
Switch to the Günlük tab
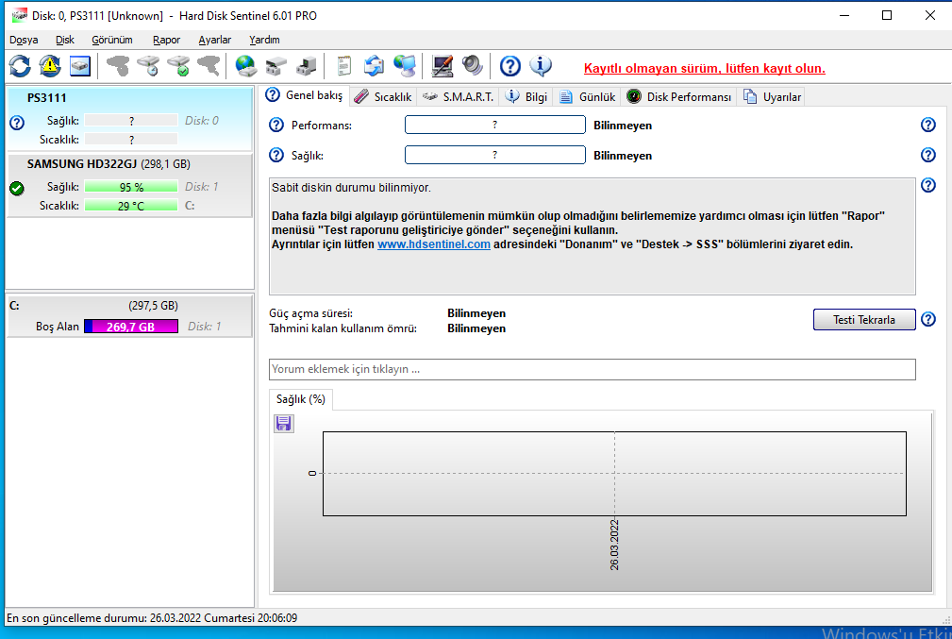[x=587, y=96]
